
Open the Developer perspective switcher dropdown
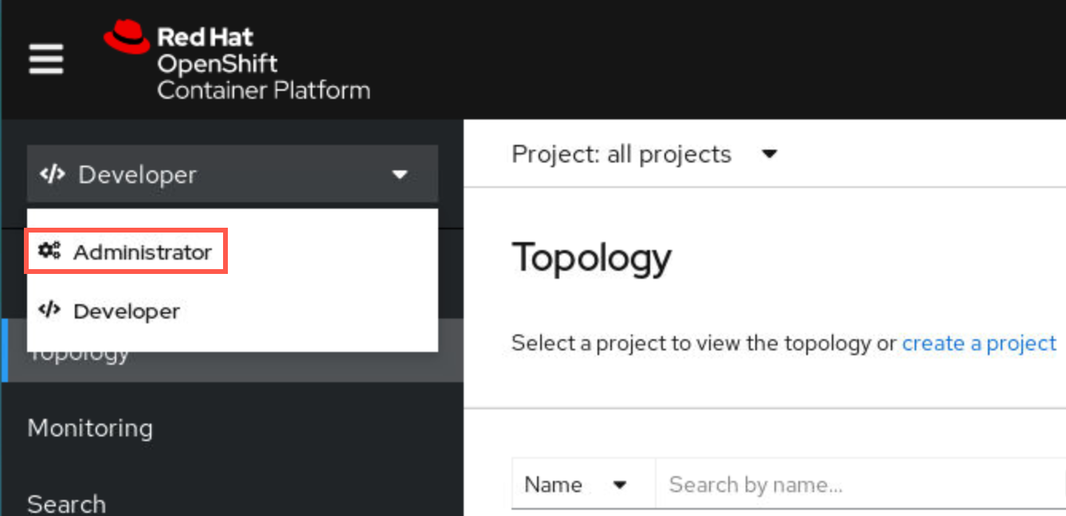tap(233, 174)
